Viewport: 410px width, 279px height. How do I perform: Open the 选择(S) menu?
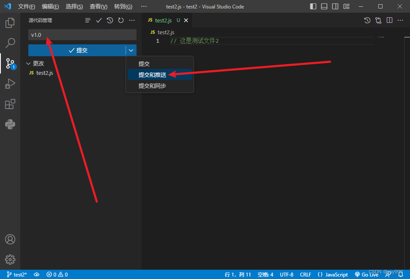pyautogui.click(x=74, y=6)
